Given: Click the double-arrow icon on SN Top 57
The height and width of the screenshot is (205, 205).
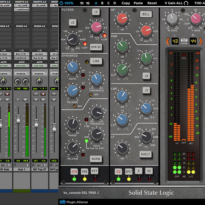Looking at the screenshot, I should pos(45,165).
